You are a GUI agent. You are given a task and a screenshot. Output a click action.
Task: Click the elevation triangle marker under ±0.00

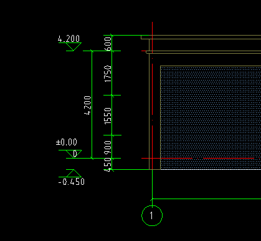tap(74, 154)
